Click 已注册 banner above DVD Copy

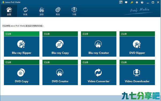click(21, 62)
